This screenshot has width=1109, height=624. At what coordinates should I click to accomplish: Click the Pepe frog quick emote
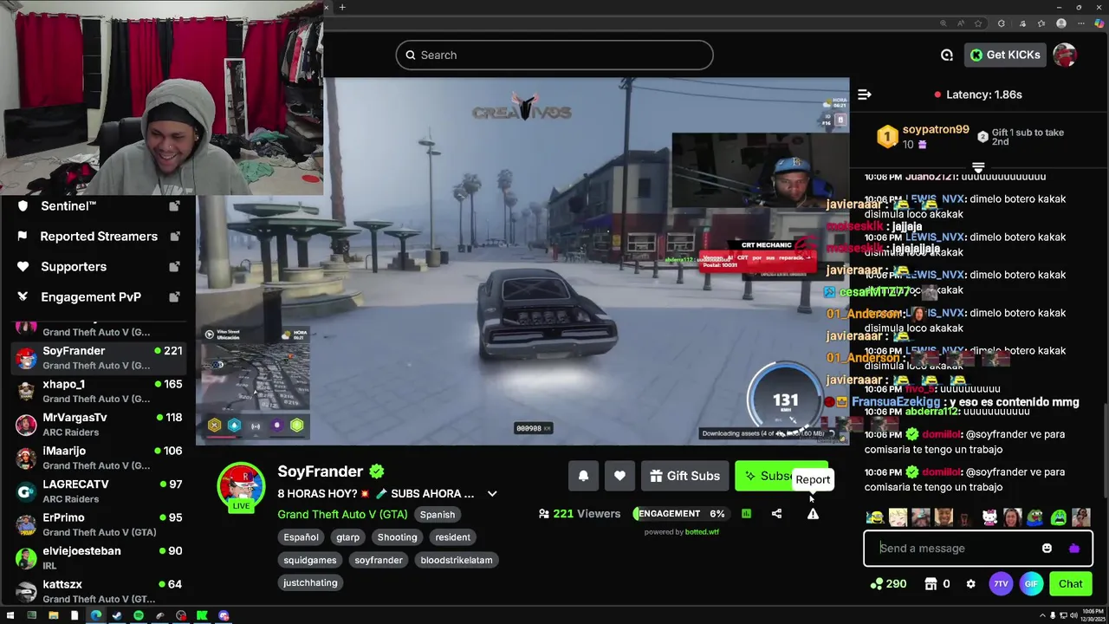coord(1035,518)
